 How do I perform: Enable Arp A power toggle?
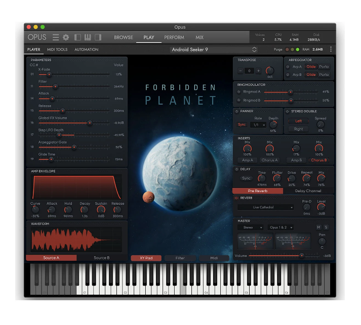tap(289, 67)
